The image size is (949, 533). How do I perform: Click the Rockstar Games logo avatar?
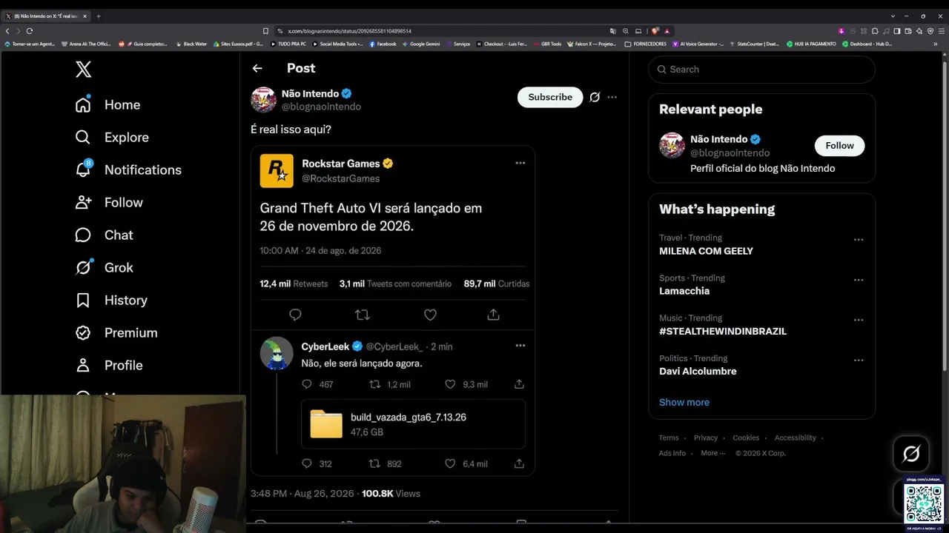point(277,171)
